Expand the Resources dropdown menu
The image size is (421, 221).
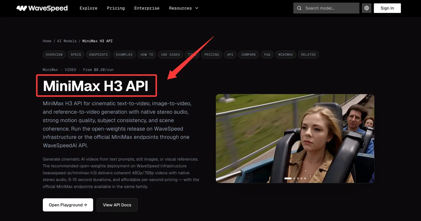184,8
